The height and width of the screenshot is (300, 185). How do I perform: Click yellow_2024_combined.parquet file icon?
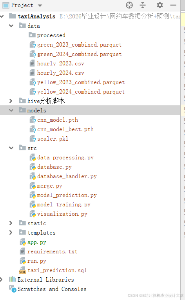[33, 92]
